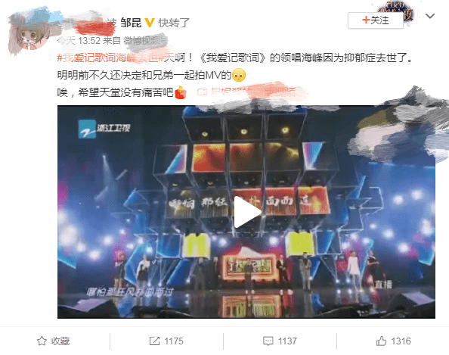Click the comment bubble icon
This screenshot has height=355, width=449.
click(x=268, y=341)
